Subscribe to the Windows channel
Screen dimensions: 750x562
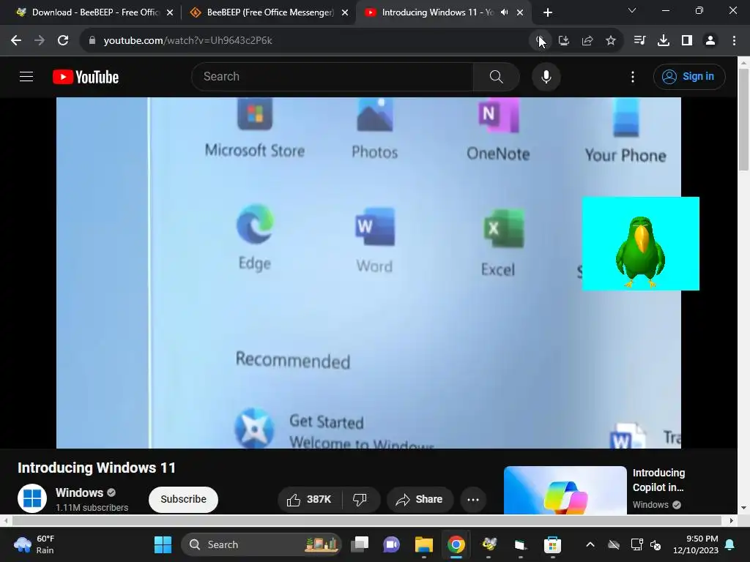coord(183,499)
